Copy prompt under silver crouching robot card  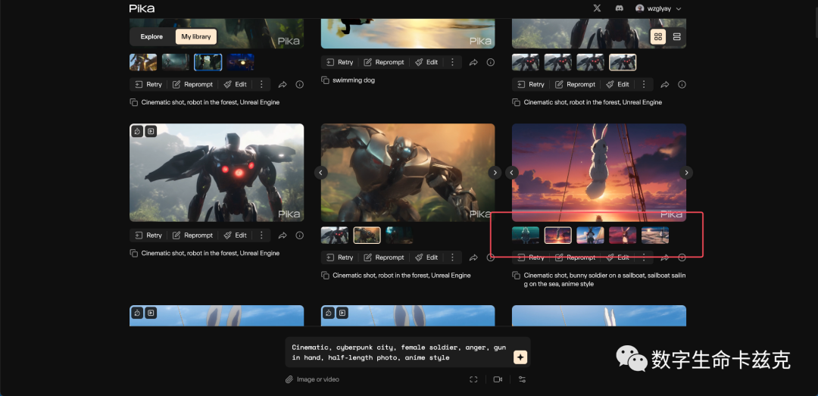[325, 275]
